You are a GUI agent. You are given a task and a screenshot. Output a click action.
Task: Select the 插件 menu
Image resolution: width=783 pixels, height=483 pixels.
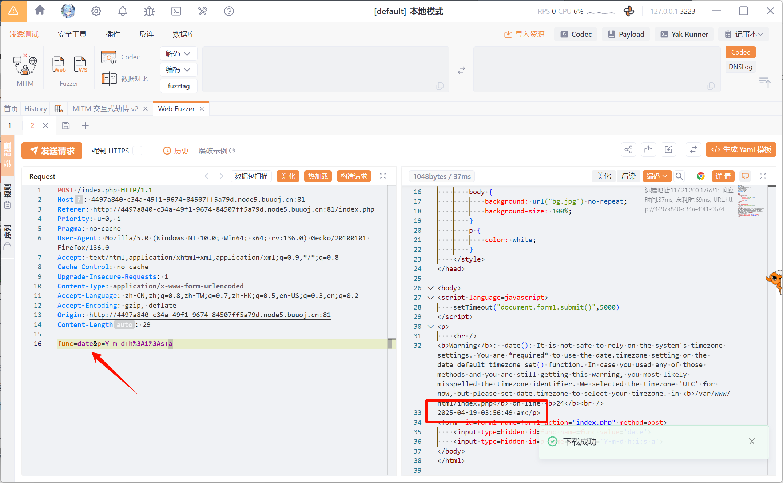click(x=113, y=34)
